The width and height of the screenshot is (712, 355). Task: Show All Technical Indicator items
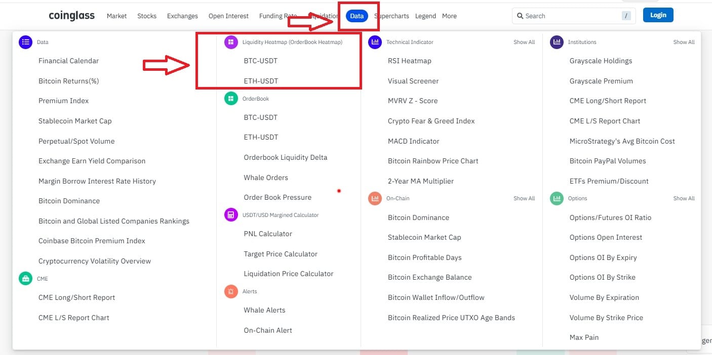(524, 42)
